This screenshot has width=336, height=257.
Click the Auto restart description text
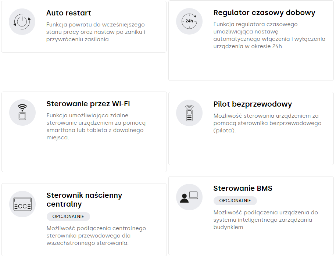coord(96,32)
